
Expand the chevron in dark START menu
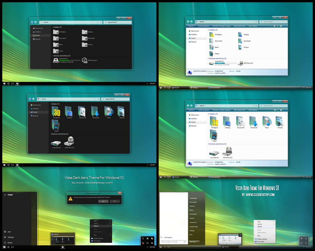(x=34, y=207)
